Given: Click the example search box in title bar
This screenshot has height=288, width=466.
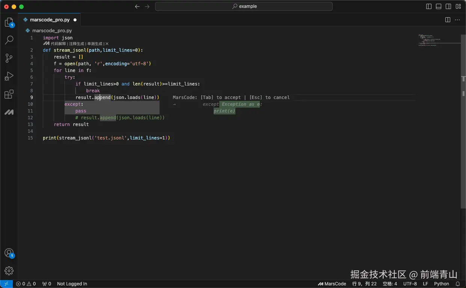Looking at the screenshot, I should click(x=244, y=6).
